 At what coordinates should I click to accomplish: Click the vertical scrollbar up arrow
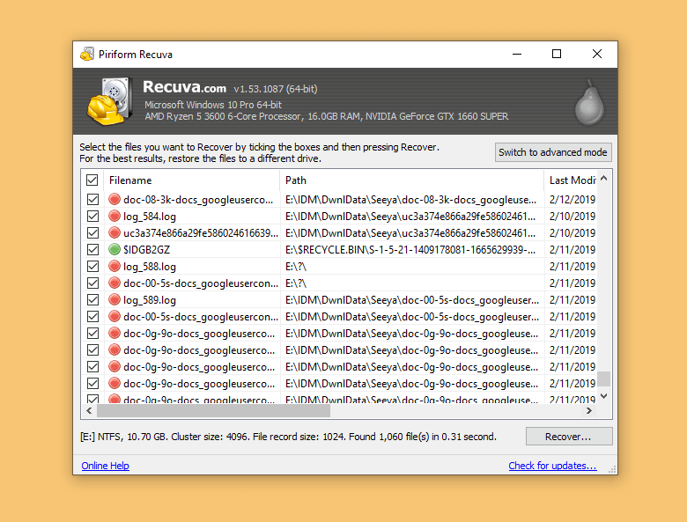(x=603, y=178)
